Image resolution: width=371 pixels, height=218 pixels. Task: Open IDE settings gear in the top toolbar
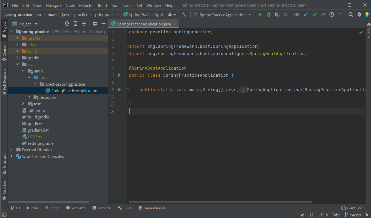359,15
